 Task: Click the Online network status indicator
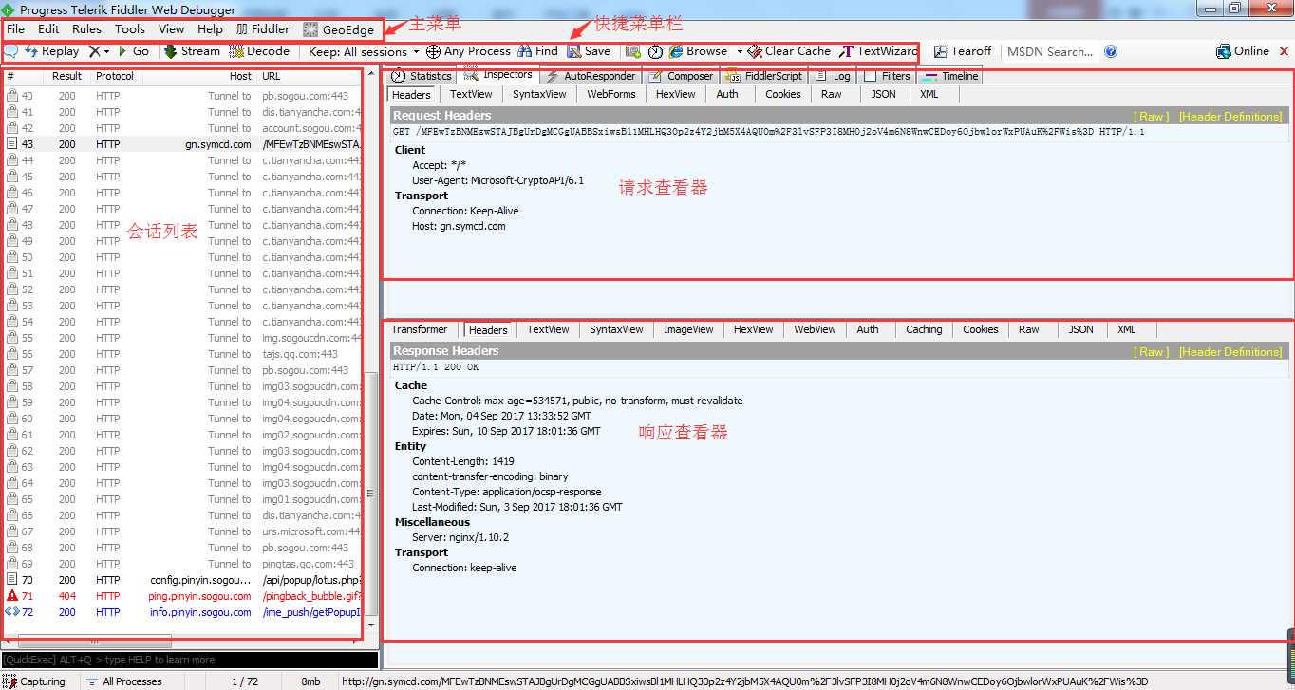(x=1243, y=51)
